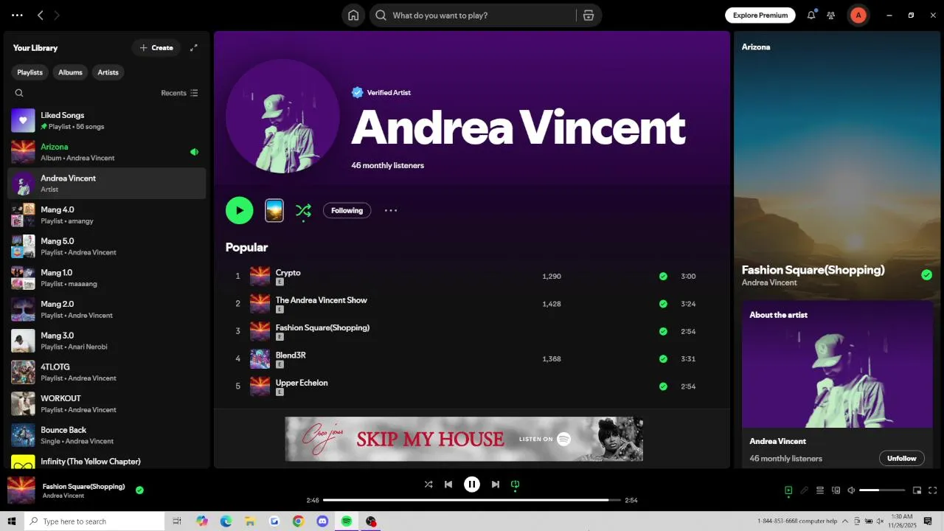Open Chrome from the taskbar

[x=298, y=521]
